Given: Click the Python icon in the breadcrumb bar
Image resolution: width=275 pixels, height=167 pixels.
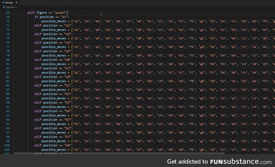Looking at the screenshot, I should tap(4, 7).
